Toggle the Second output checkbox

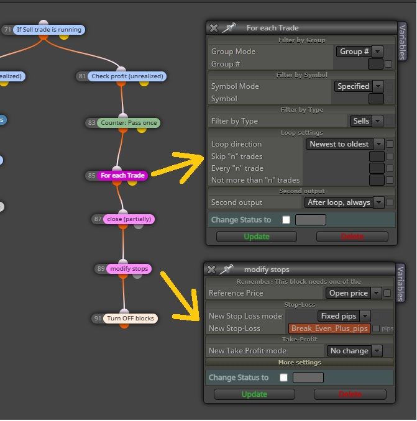tap(390, 202)
